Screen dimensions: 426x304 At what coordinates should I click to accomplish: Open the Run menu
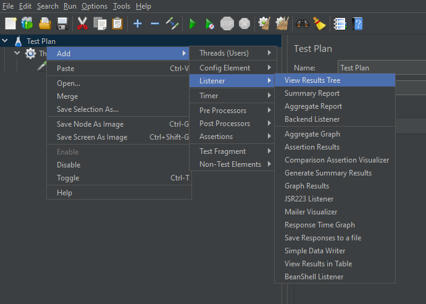[x=70, y=6]
